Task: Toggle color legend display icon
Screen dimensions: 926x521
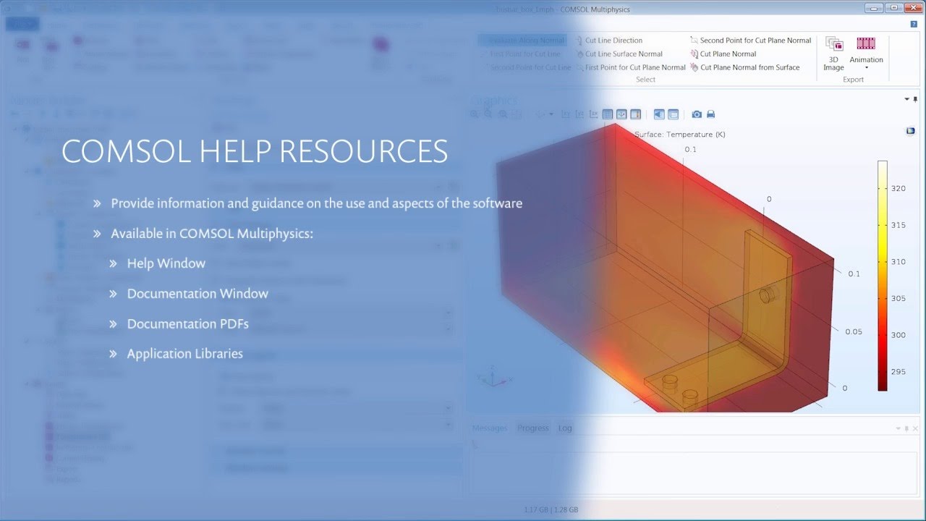Action: [635, 114]
